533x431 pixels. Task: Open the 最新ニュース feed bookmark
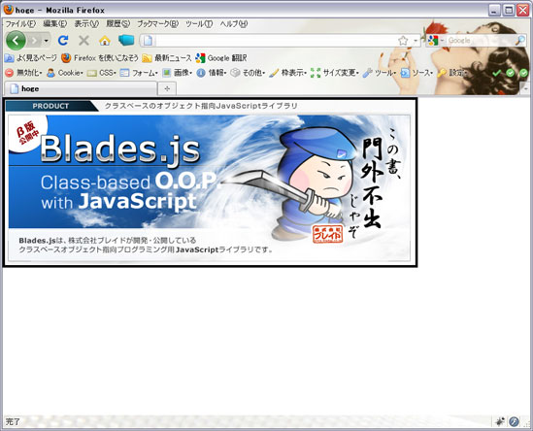(x=167, y=58)
